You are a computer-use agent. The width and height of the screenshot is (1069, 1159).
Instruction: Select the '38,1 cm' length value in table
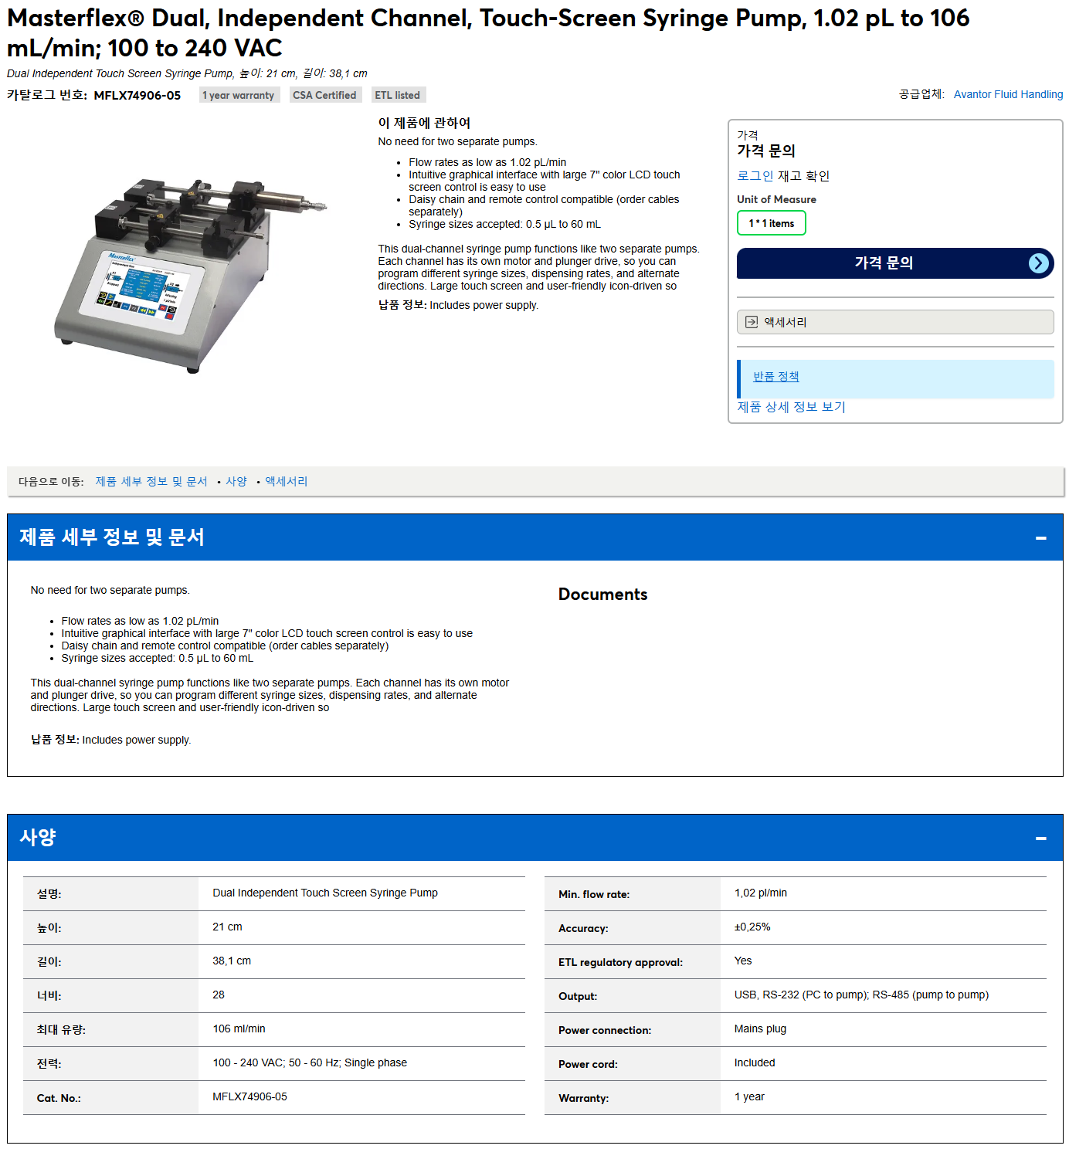[232, 961]
